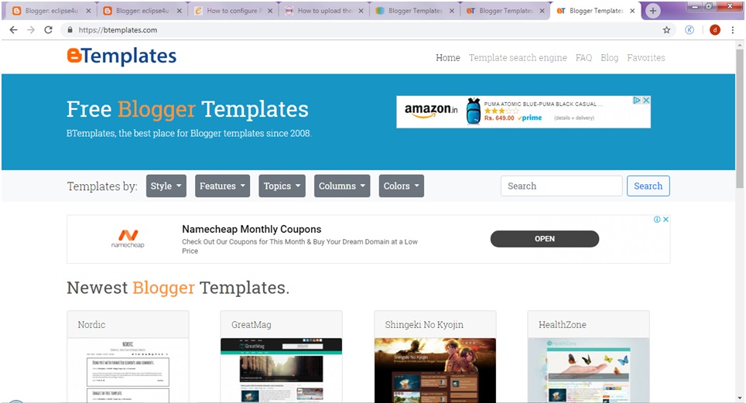Click the page vertical scrollbar thumb
This screenshot has width=746, height=403.
click(x=739, y=119)
